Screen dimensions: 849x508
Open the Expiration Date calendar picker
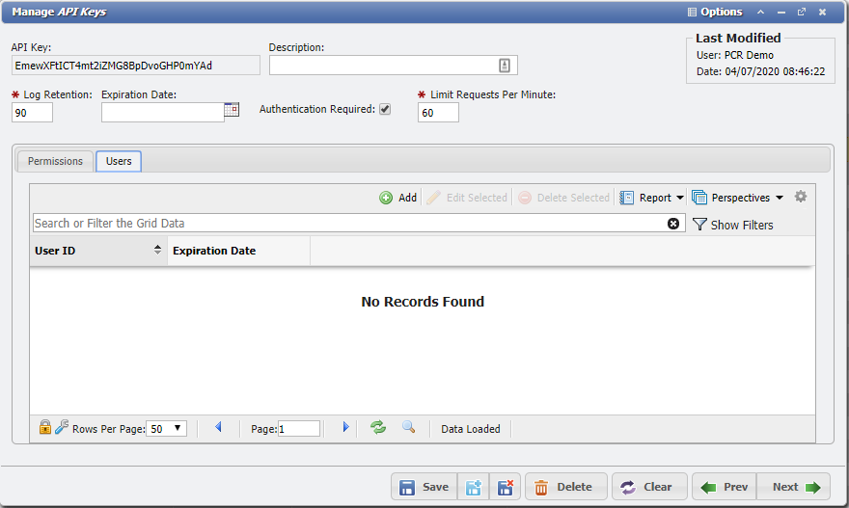click(x=232, y=110)
